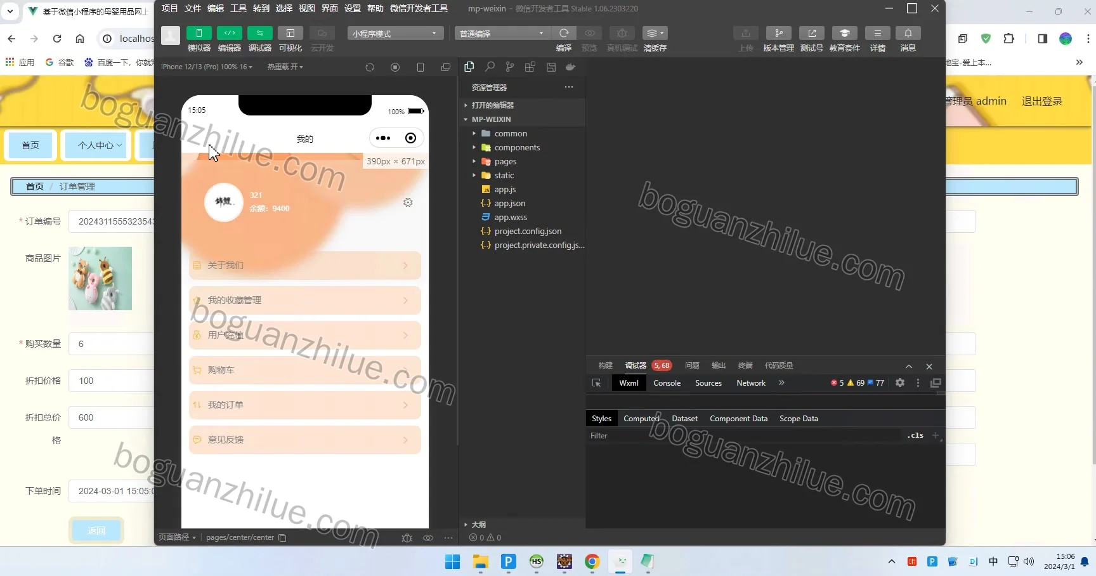Open the source control icon in the editor sidebar

point(510,67)
